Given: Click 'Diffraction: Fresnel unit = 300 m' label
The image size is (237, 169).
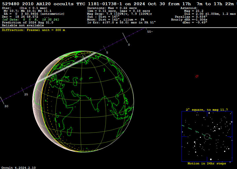Looking at the screenshot, I should [34, 30].
